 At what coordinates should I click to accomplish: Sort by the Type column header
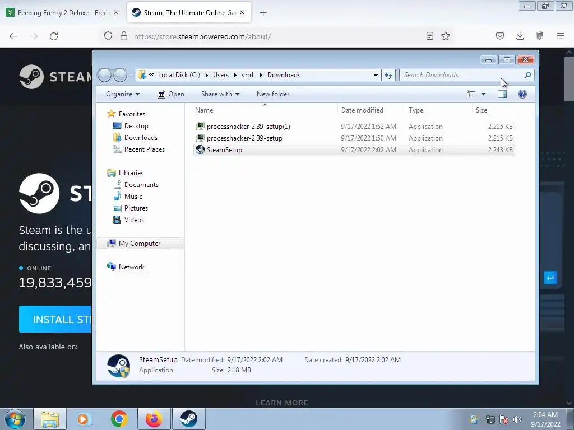(438, 110)
